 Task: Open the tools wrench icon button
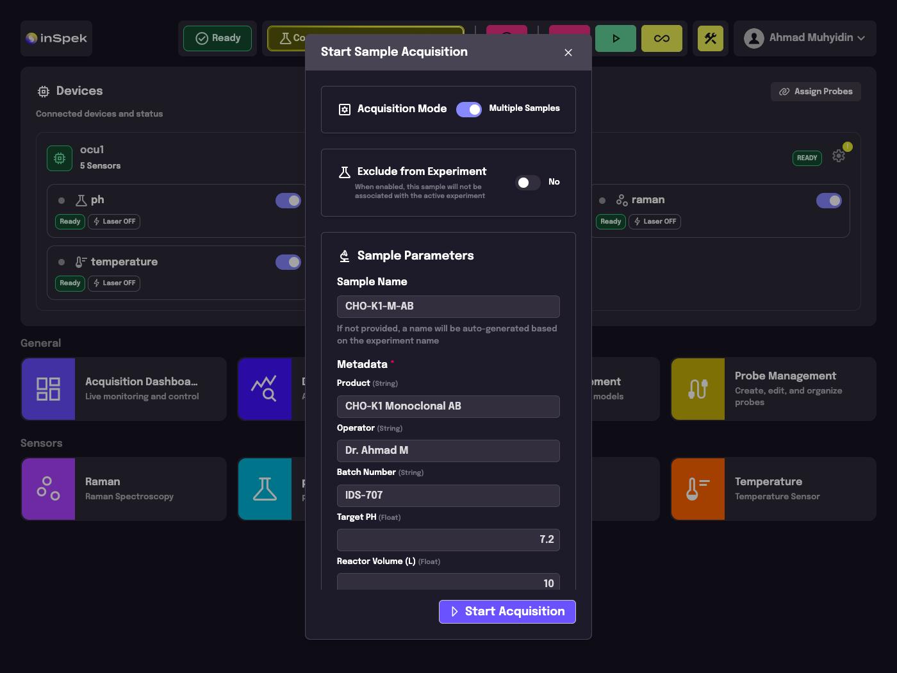(711, 38)
